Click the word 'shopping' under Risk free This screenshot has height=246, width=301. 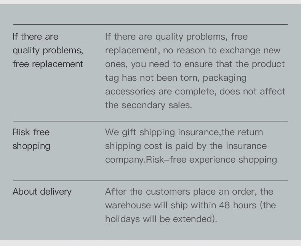point(32,146)
